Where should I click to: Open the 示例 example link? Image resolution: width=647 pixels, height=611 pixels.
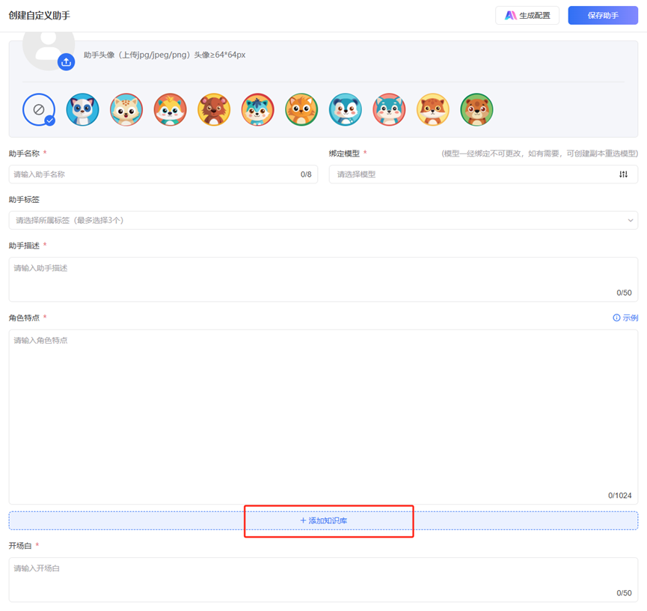coord(625,317)
